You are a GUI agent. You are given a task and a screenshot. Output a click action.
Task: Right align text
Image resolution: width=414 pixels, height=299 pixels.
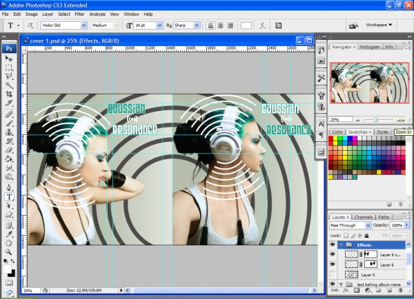pos(230,25)
